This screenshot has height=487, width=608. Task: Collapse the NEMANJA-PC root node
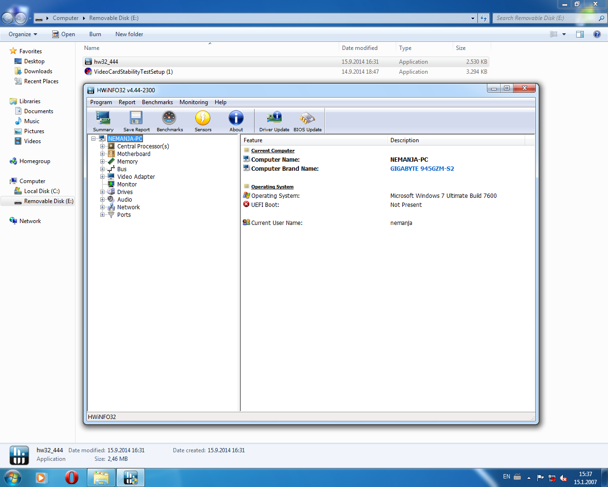pyautogui.click(x=94, y=139)
